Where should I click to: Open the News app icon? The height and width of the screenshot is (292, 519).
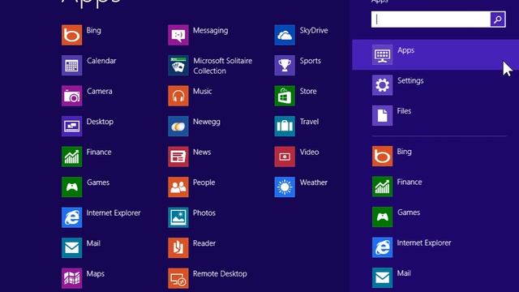click(x=178, y=157)
